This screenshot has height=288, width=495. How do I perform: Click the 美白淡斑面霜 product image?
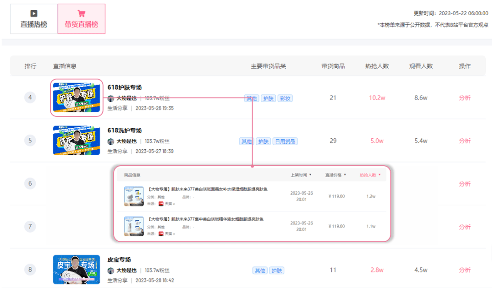[x=134, y=196]
